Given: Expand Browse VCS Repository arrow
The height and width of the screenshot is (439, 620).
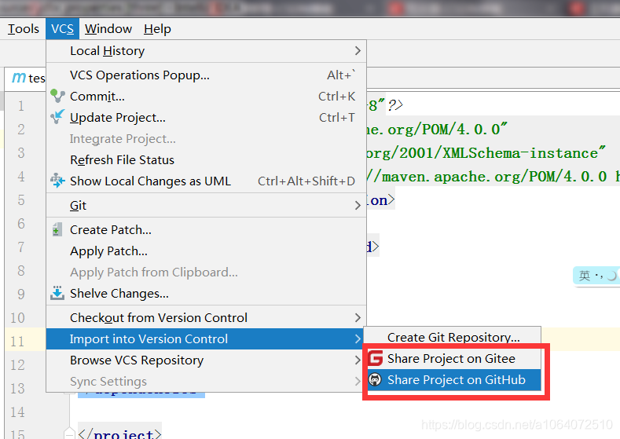Looking at the screenshot, I should [358, 360].
